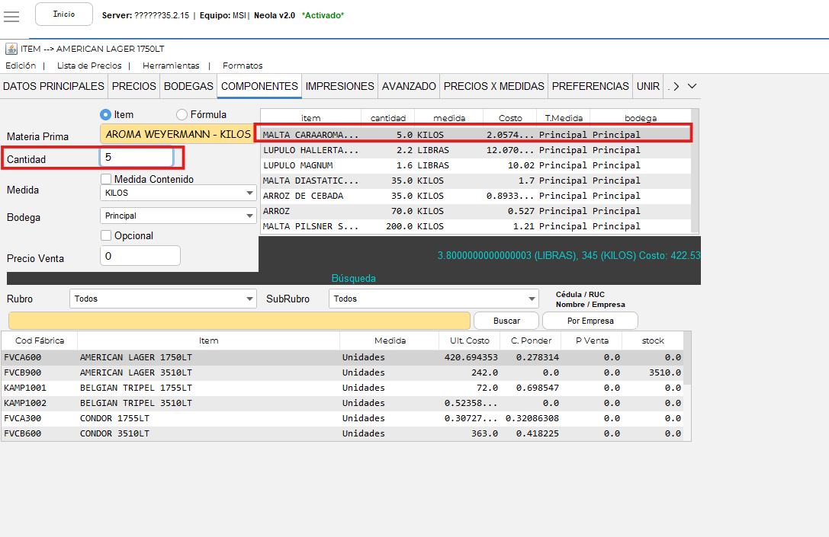Open the Lista de Precios menu
Image resolution: width=829 pixels, height=537 pixels.
[x=89, y=66]
